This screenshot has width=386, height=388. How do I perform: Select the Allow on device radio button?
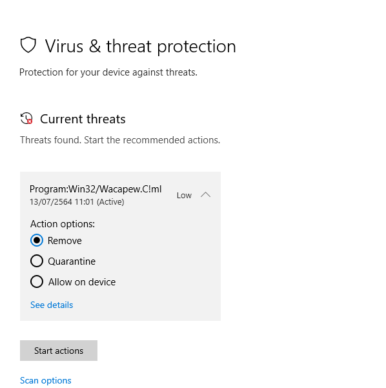click(x=37, y=281)
